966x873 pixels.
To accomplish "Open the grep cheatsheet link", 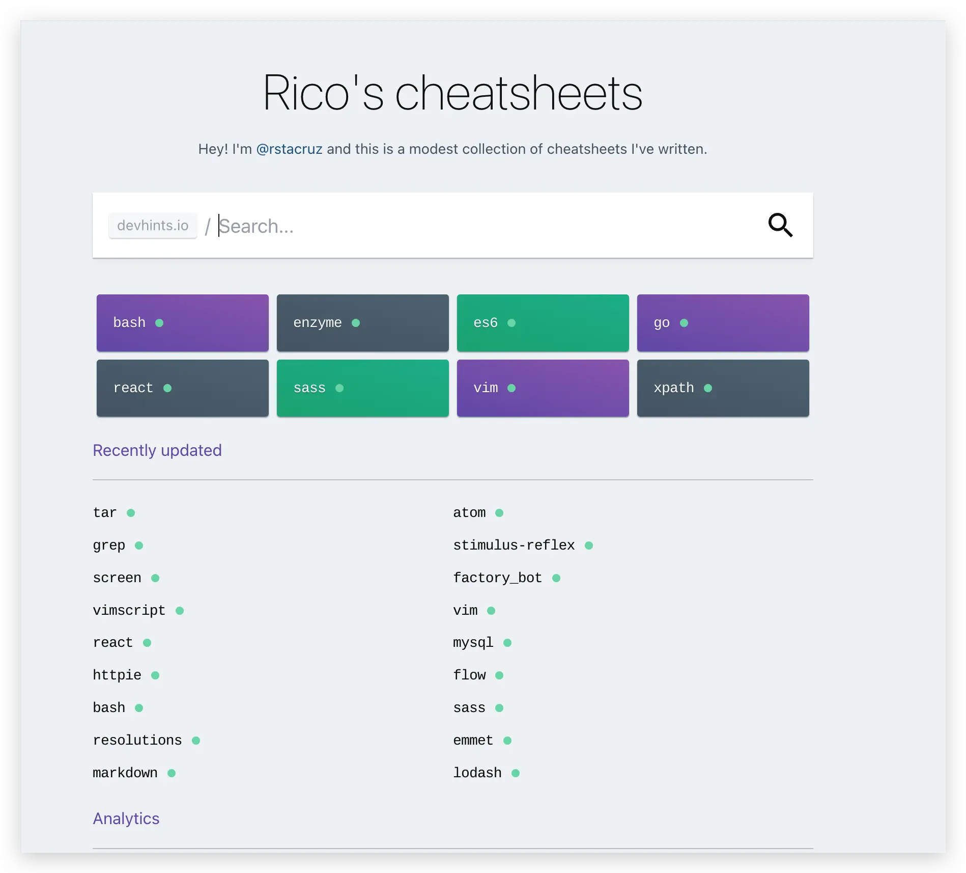I will (x=109, y=545).
